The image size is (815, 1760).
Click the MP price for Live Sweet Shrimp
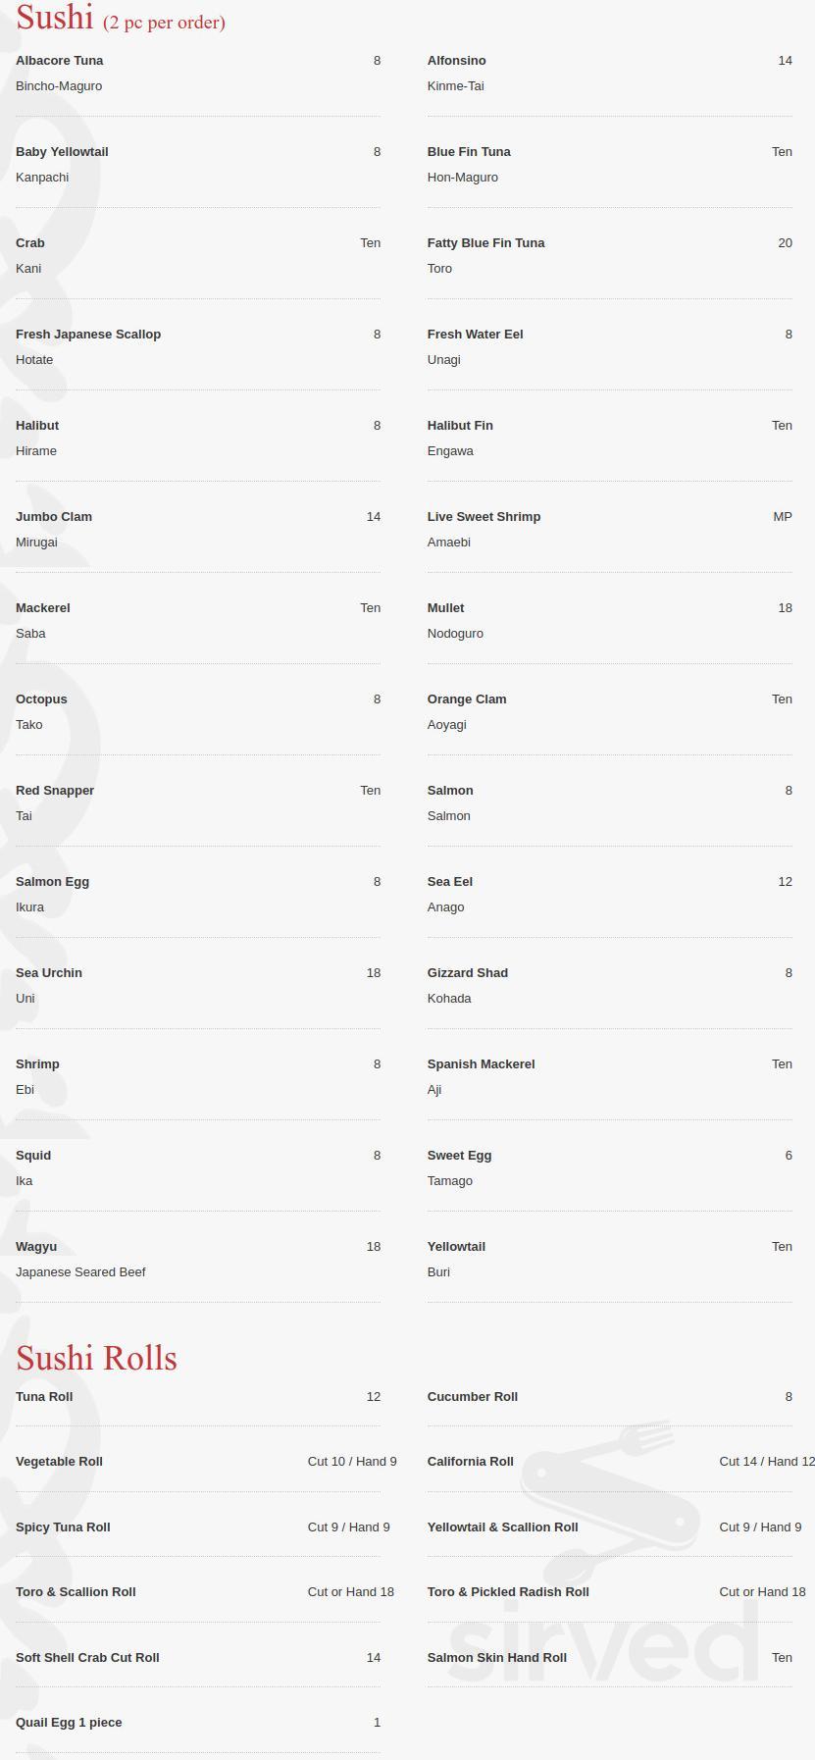782,517
